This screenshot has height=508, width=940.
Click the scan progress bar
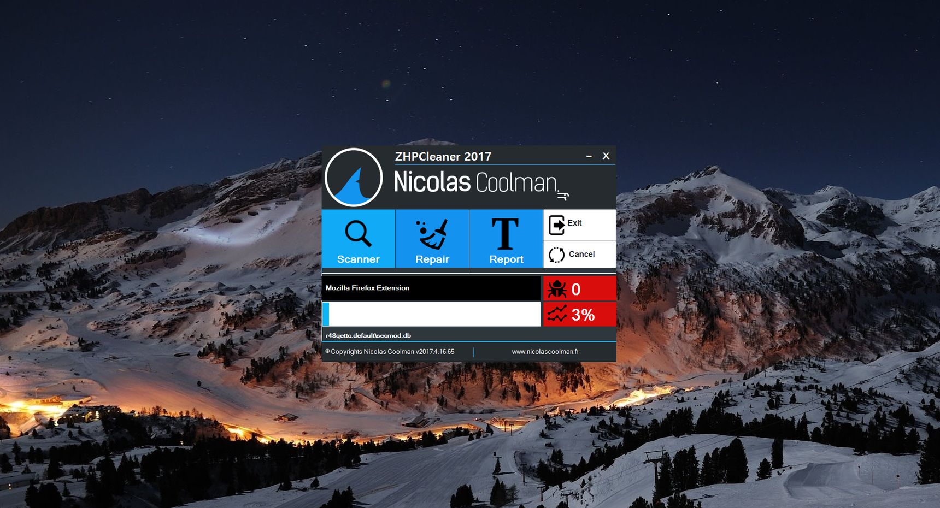pyautogui.click(x=431, y=314)
